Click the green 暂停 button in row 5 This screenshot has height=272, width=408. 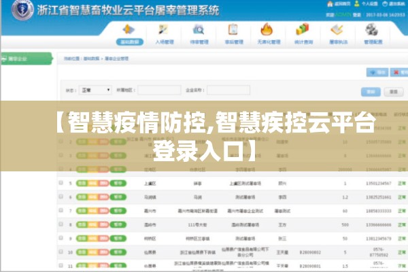coord(118,183)
